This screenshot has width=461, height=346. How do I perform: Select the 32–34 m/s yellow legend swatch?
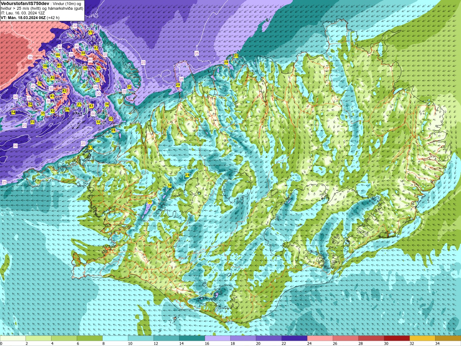coord(422,338)
